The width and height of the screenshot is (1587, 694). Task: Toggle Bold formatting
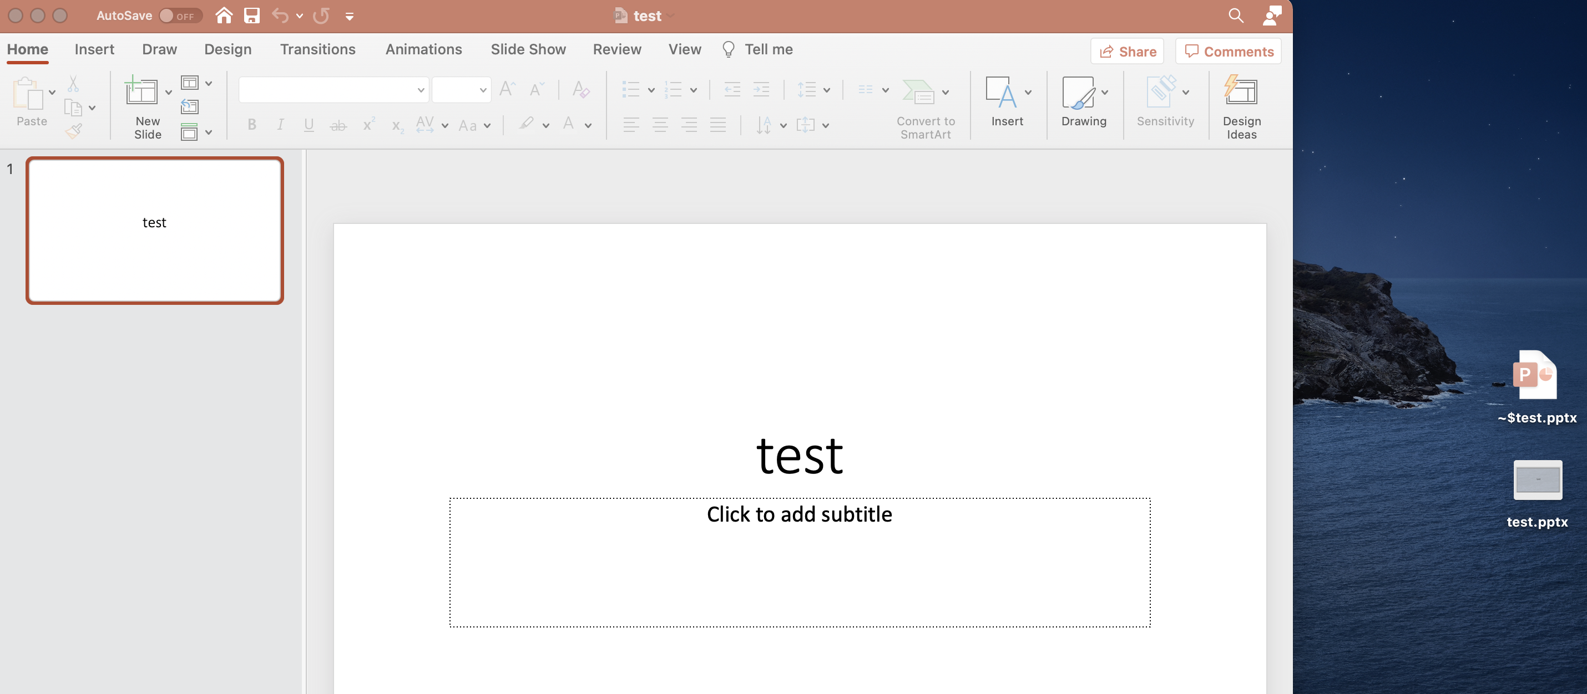(x=251, y=125)
